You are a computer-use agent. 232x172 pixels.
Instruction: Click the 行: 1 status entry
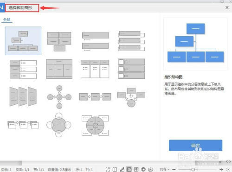(79, 170)
